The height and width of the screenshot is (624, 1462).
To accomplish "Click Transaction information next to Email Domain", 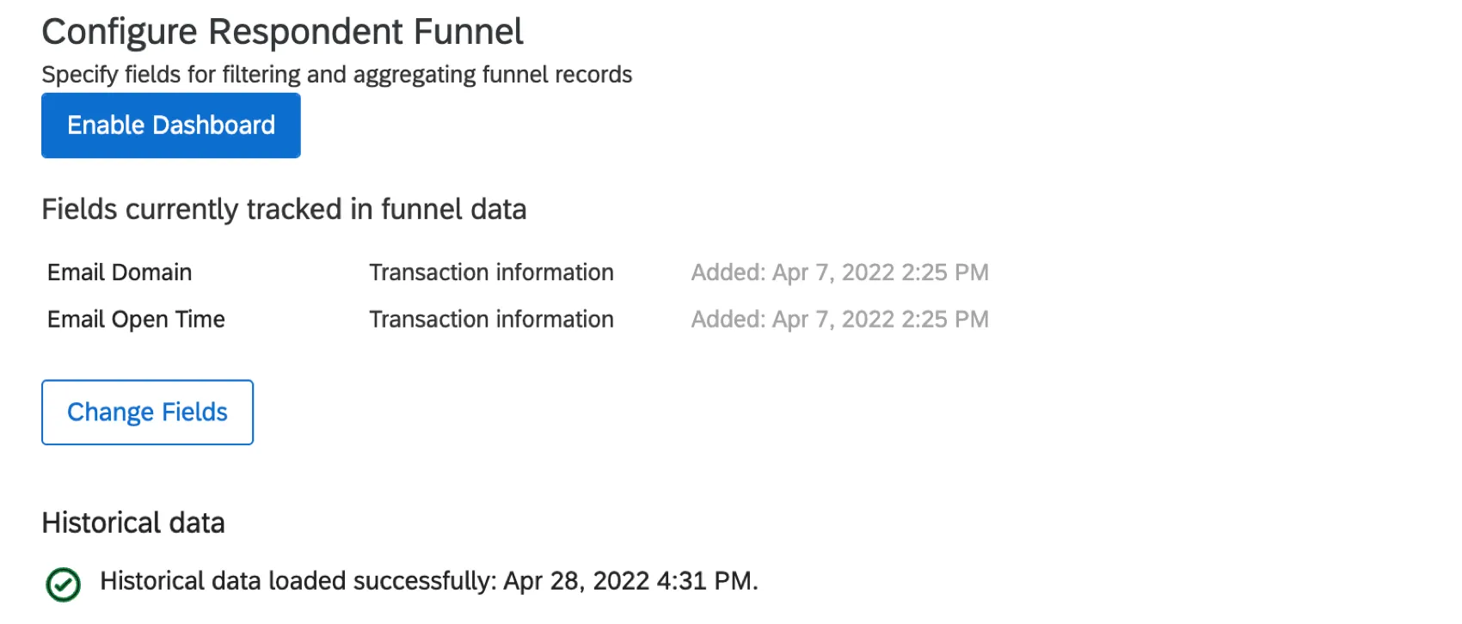I will pyautogui.click(x=491, y=272).
